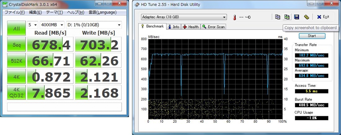Open HD Tune options icon
This screenshot has width=341, height=135.
(306, 17)
